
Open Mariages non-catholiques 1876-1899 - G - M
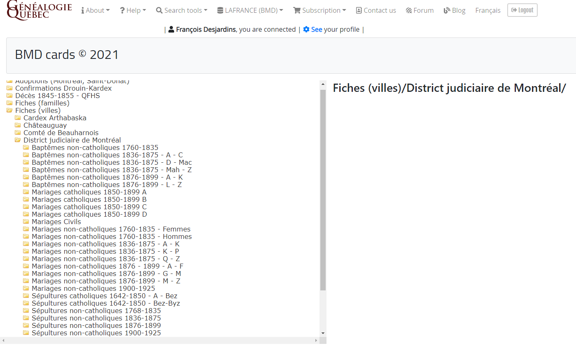106,274
